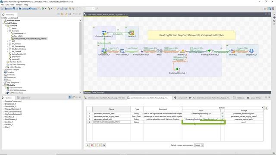Switch to the Run Job tab
This screenshot has height=155, width=276.
[210, 98]
